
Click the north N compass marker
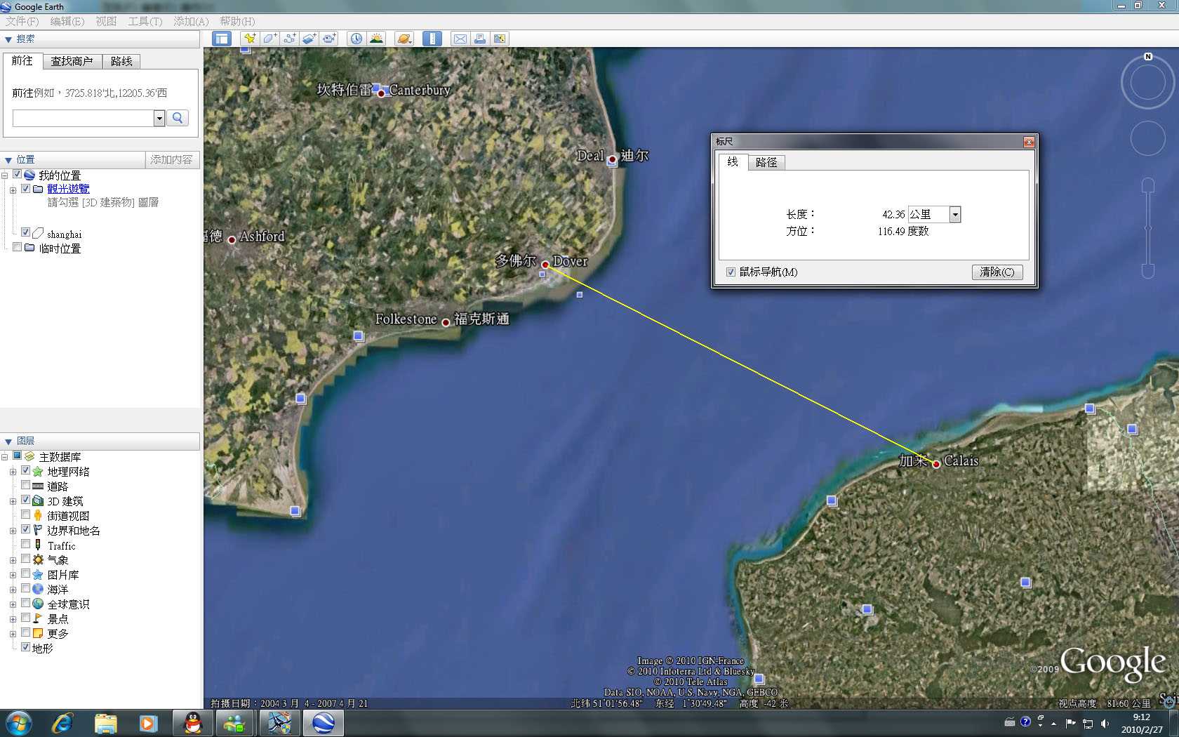click(1148, 57)
